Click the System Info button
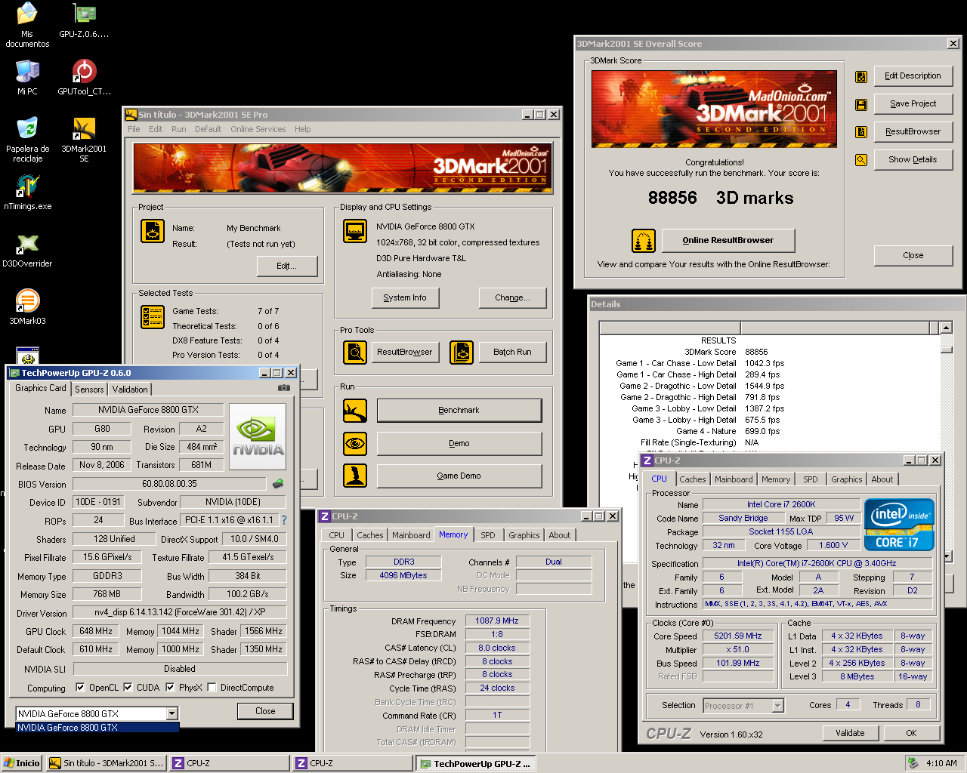The image size is (967, 773). pyautogui.click(x=405, y=298)
